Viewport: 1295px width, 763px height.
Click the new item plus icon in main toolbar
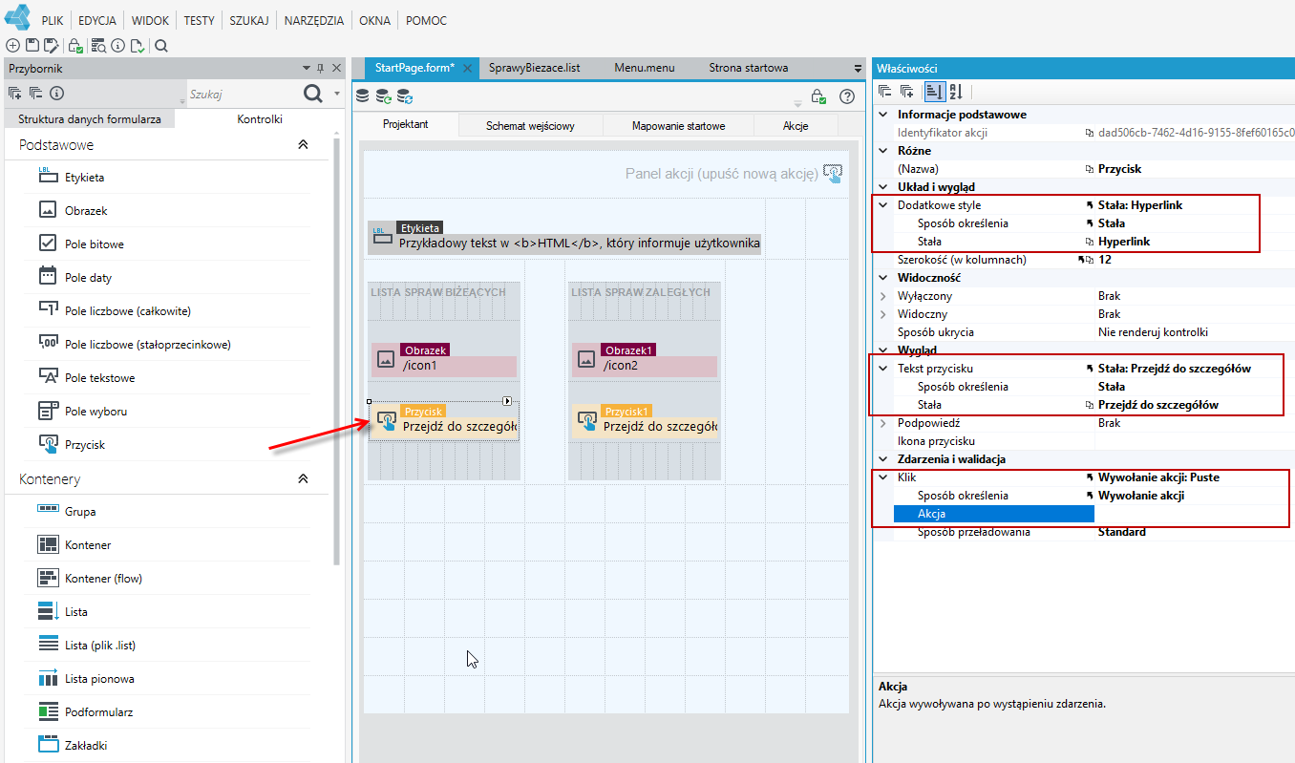point(12,45)
